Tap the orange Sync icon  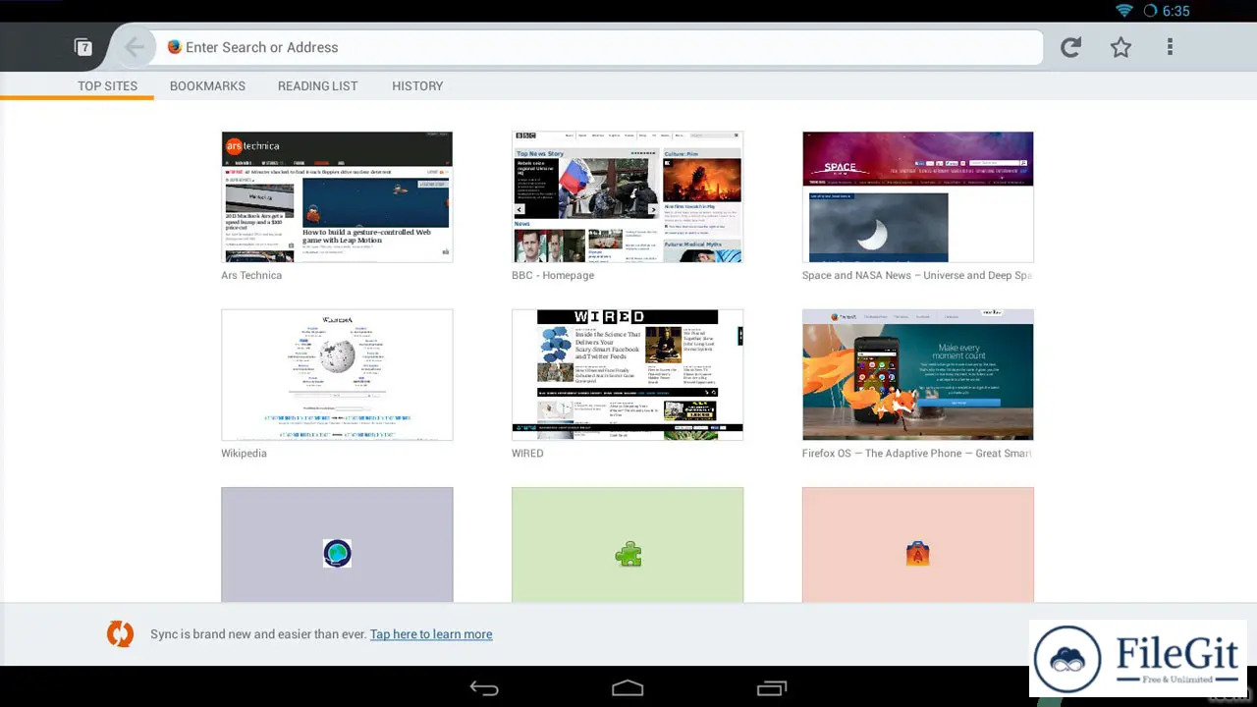pyautogui.click(x=120, y=634)
